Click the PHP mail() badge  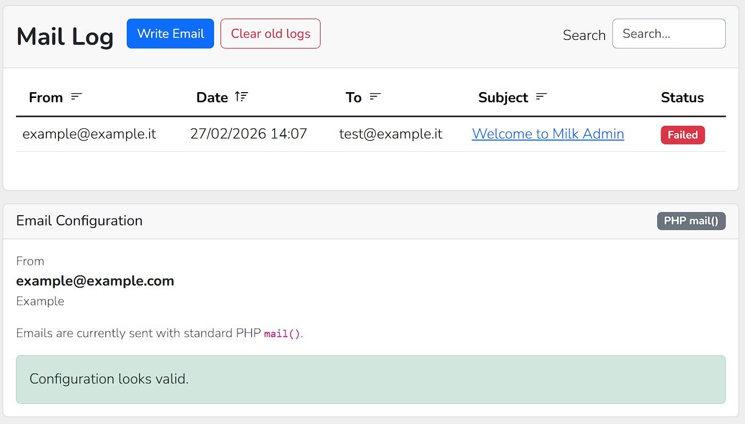[691, 221]
